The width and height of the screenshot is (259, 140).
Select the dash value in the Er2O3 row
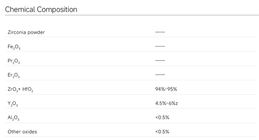(x=160, y=75)
